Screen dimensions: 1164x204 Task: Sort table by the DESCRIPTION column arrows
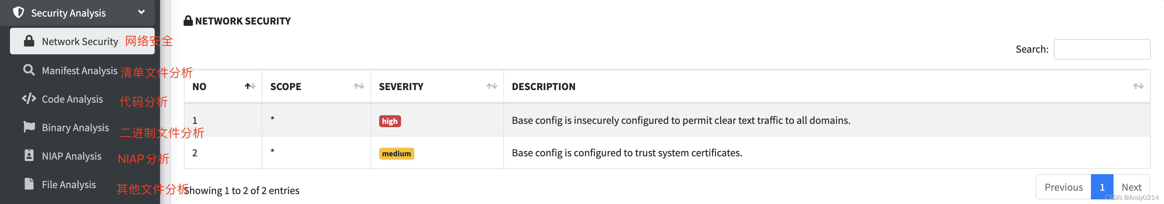tap(1138, 86)
